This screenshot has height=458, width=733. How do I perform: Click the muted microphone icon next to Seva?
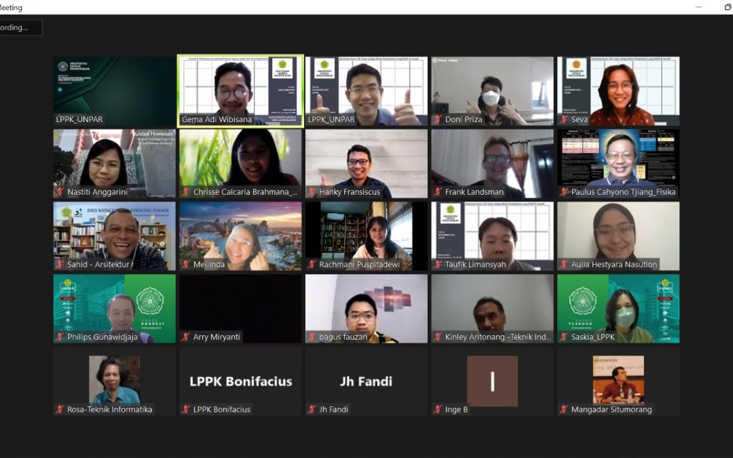click(x=564, y=119)
